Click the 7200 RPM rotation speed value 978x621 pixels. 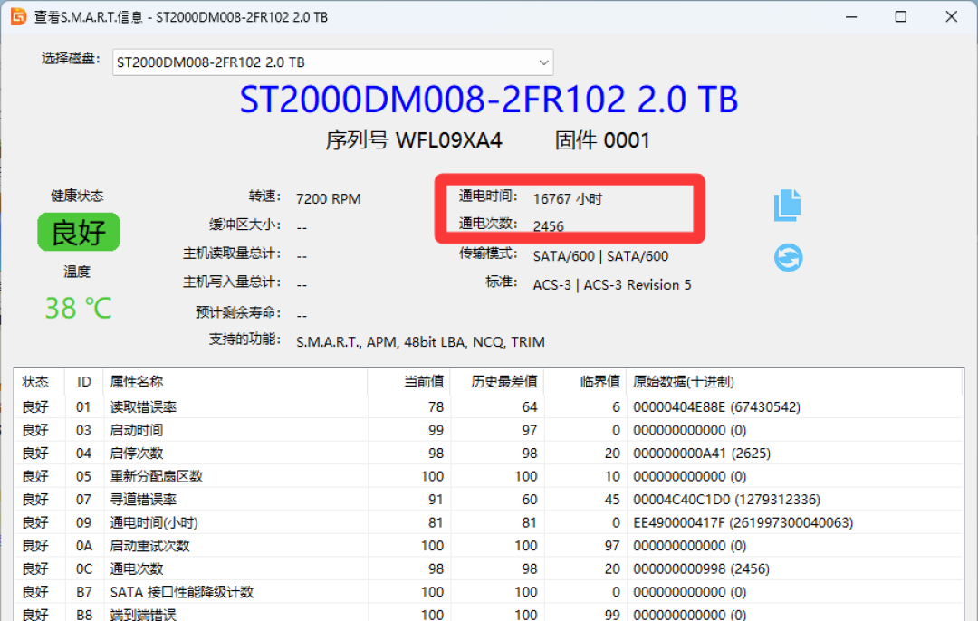(329, 199)
